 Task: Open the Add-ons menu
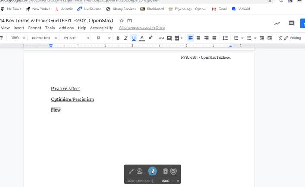(x=66, y=28)
